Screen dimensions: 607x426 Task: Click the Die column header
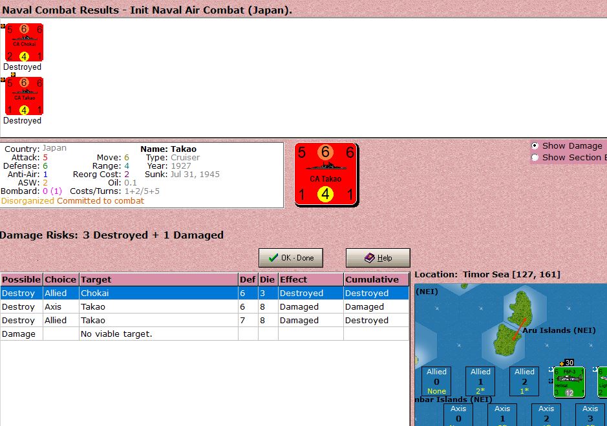268,280
